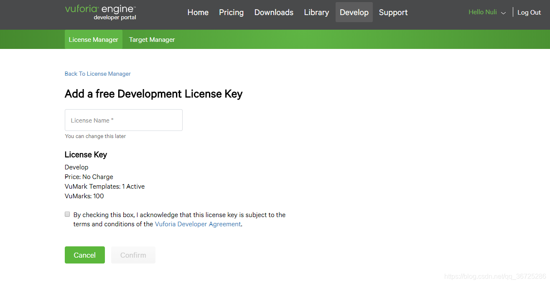Click the 'License Key' section heading
Viewport: 550px width, 284px height.
(86, 155)
